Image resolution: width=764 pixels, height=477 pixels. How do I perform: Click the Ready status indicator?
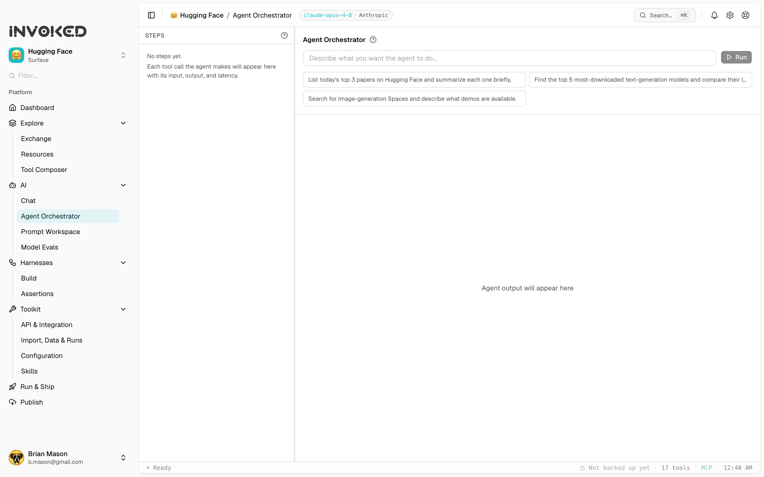pos(159,467)
